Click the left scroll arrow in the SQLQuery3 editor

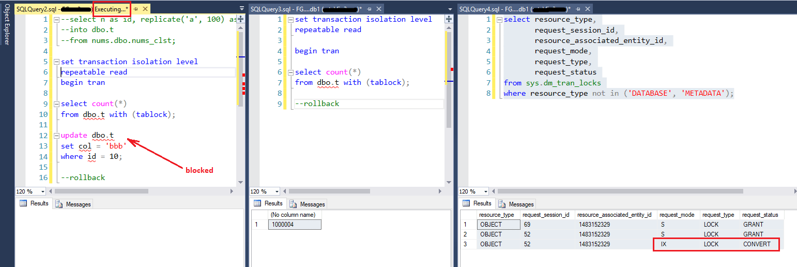tap(283, 191)
